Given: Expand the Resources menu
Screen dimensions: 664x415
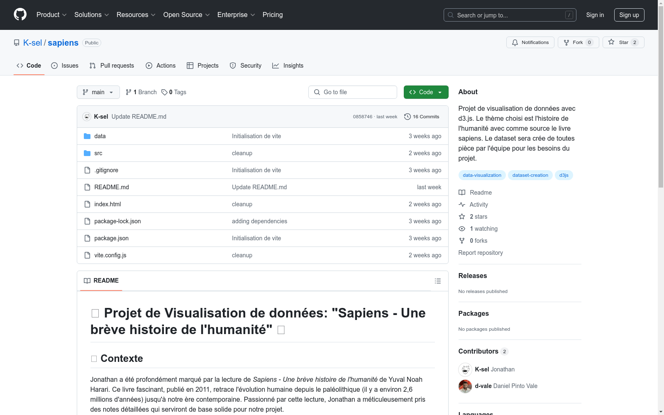Looking at the screenshot, I should pyautogui.click(x=136, y=15).
